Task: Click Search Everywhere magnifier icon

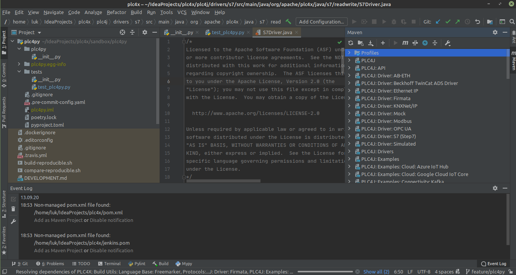Action: pyautogui.click(x=512, y=22)
